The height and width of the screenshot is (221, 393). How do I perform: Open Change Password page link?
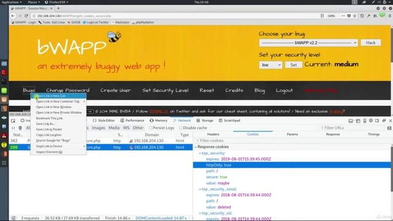pos(68,90)
